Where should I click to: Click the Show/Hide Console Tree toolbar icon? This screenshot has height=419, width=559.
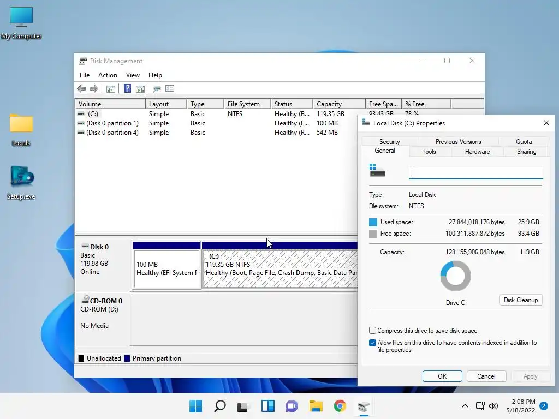click(110, 89)
